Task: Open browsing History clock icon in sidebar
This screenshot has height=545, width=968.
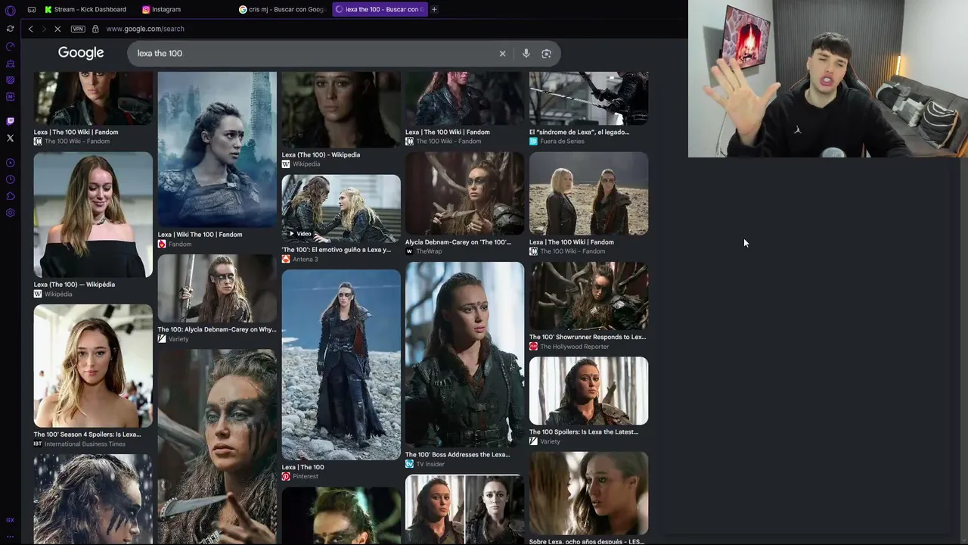Action: pyautogui.click(x=10, y=179)
